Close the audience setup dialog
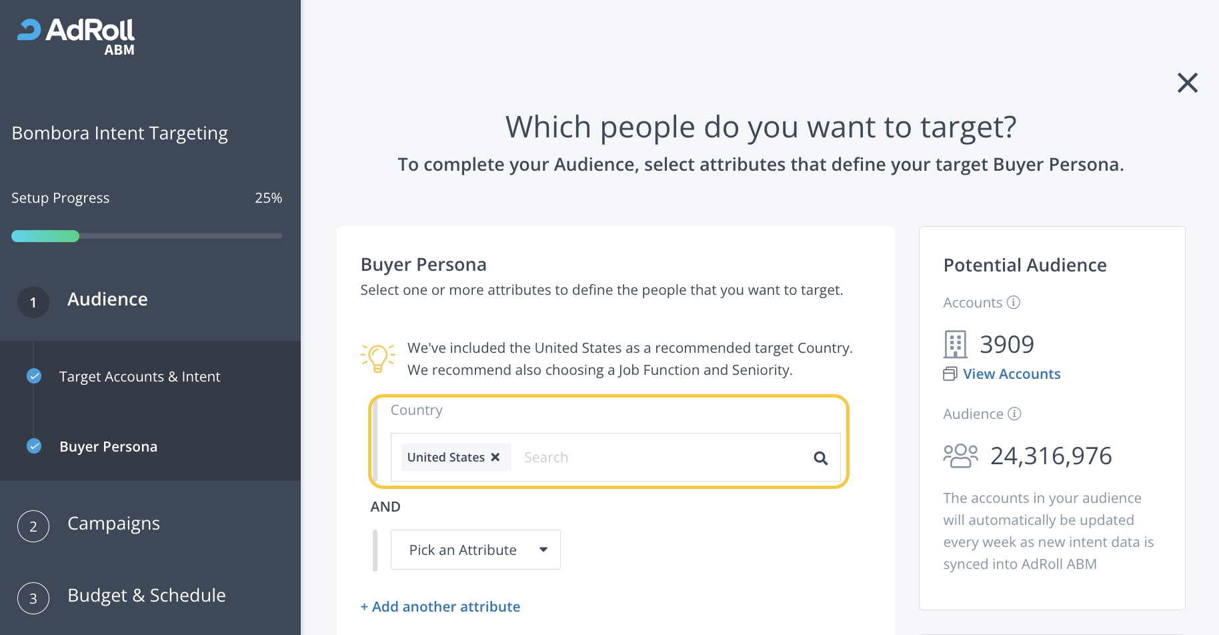 [x=1187, y=83]
